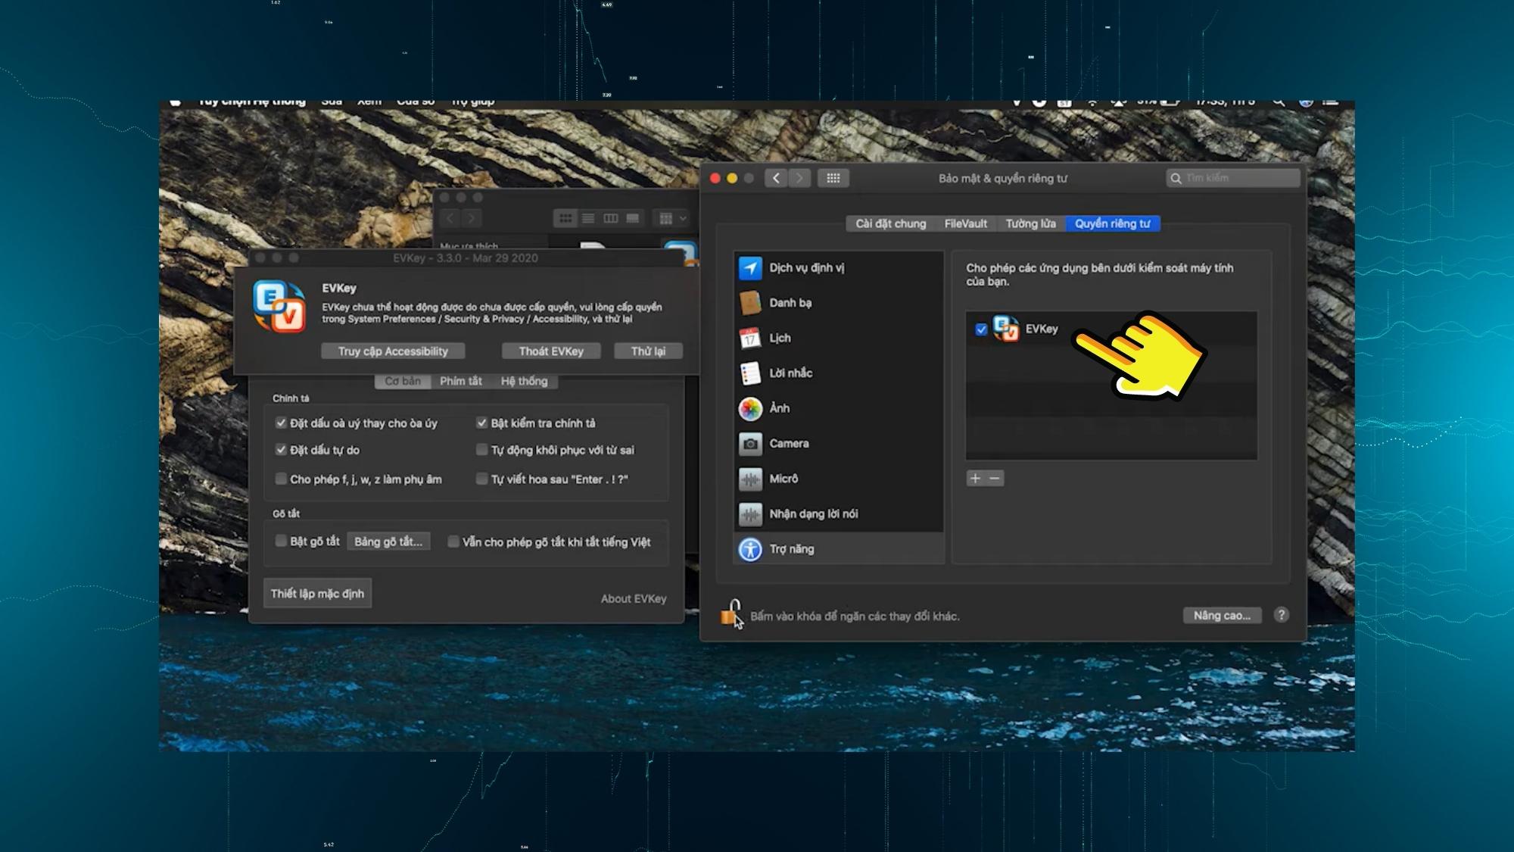Screen dimensions: 1514x852
Task: Click the Tìm kiếm search field
Action: [x=1234, y=177]
